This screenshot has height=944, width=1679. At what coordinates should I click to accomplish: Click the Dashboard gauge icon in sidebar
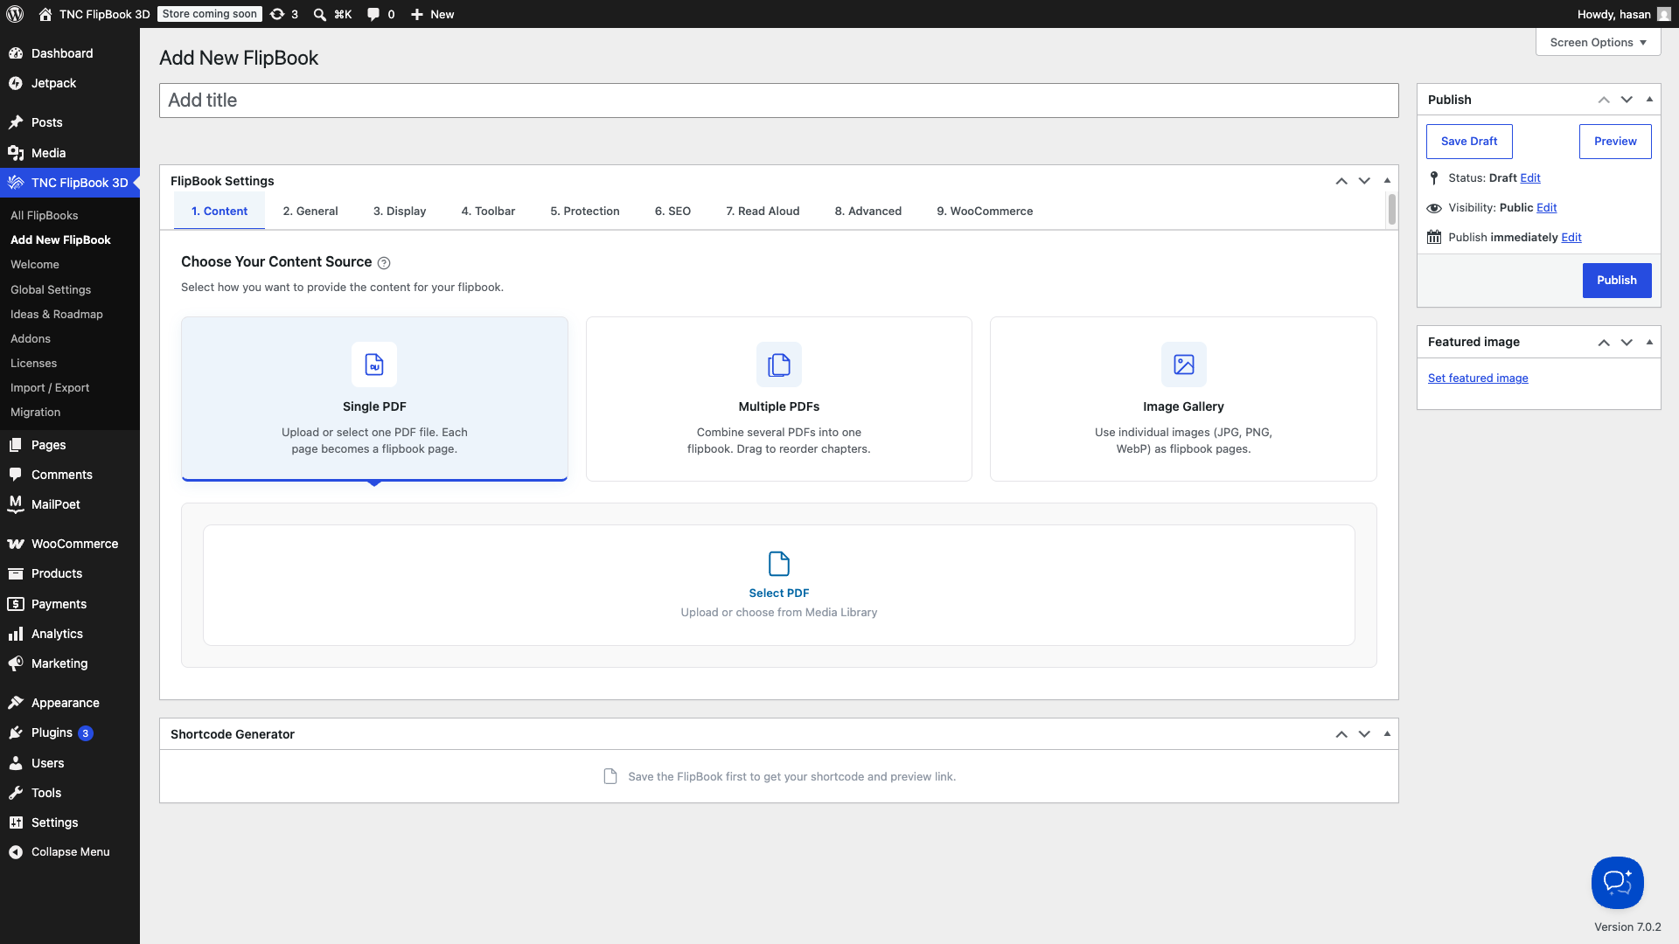point(16,53)
